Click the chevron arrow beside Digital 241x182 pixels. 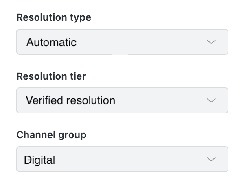(x=211, y=159)
